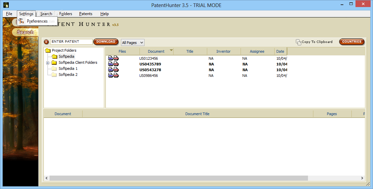Click the DOWNLOAD button

[106, 42]
